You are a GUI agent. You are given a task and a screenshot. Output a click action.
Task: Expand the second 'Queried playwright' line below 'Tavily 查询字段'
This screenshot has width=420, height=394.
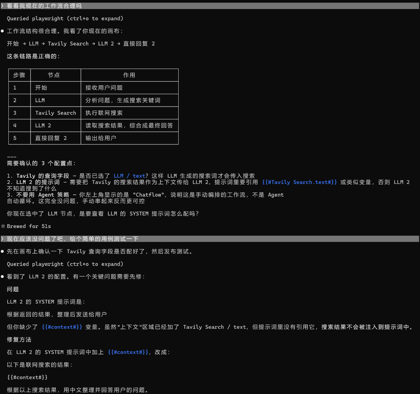click(65, 264)
